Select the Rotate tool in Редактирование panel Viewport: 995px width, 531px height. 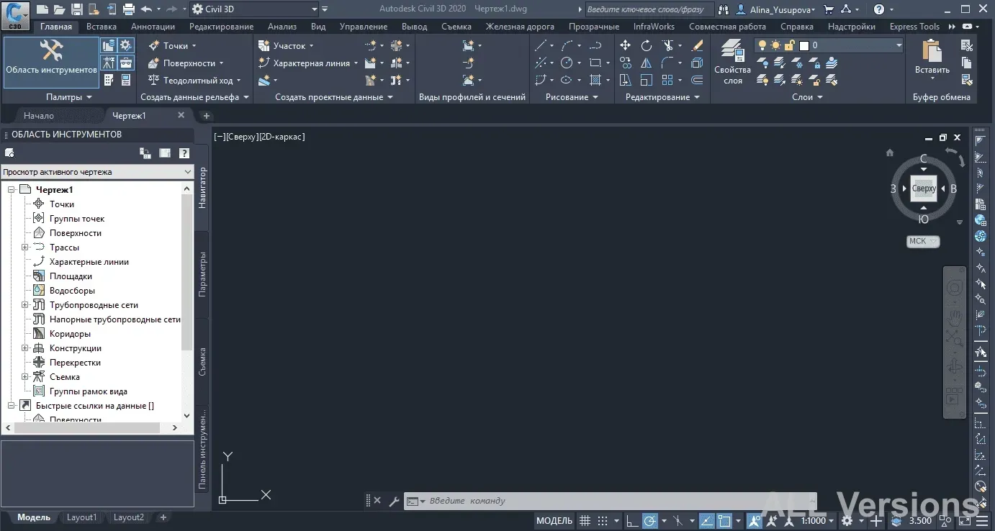pos(647,45)
